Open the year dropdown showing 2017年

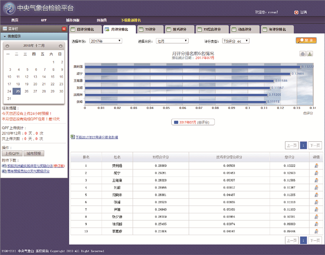click(x=105, y=41)
